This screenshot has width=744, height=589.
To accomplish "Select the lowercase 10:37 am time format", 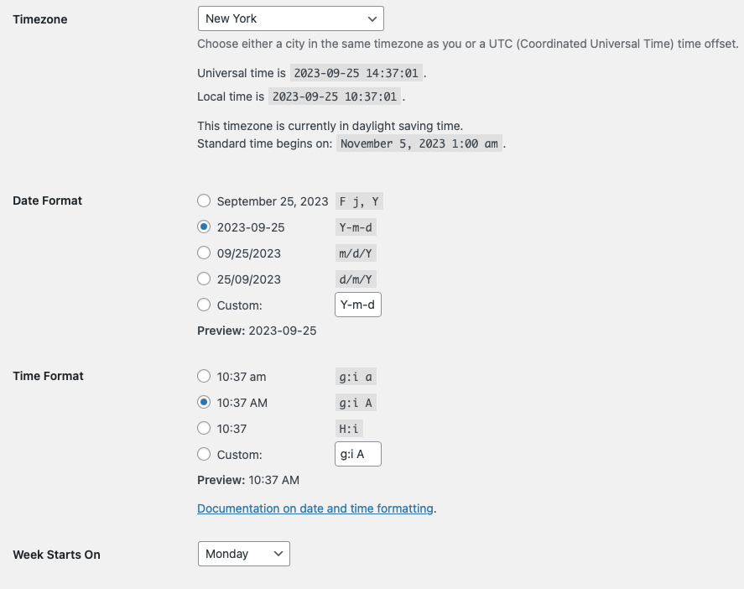I will pos(204,377).
